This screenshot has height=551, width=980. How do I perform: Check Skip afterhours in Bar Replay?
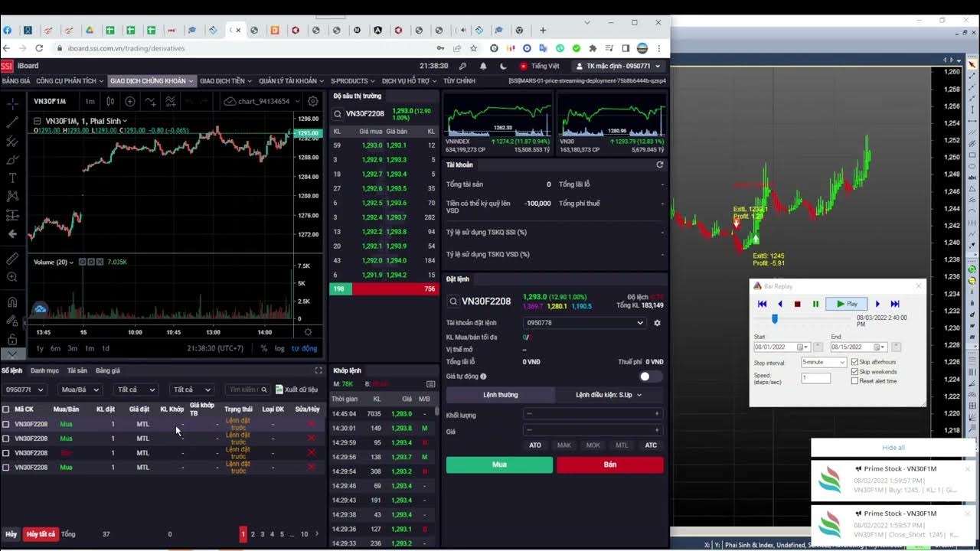(855, 362)
